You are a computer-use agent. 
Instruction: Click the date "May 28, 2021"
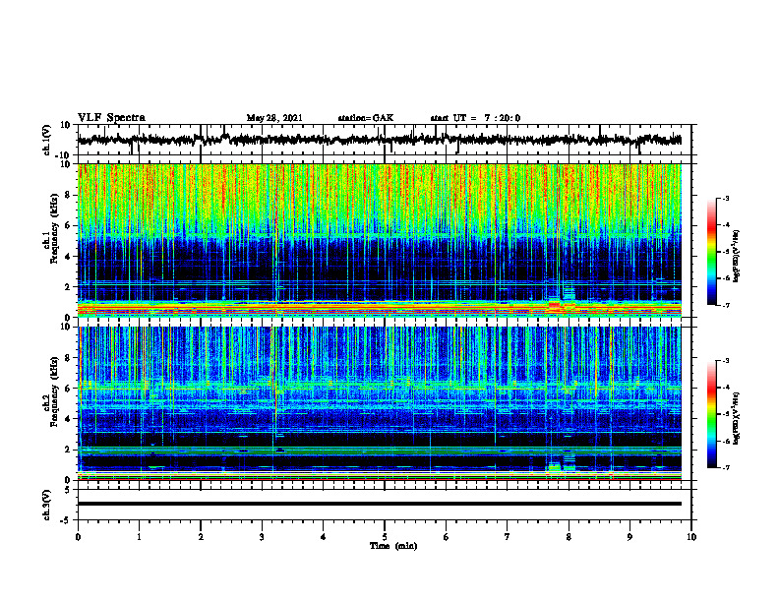point(274,118)
